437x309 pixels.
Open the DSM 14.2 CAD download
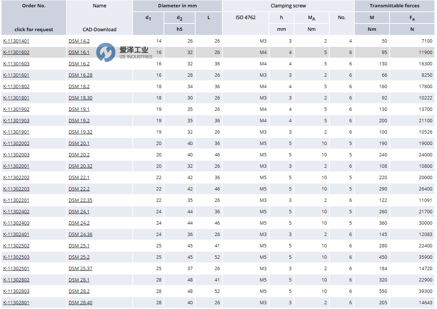click(78, 41)
